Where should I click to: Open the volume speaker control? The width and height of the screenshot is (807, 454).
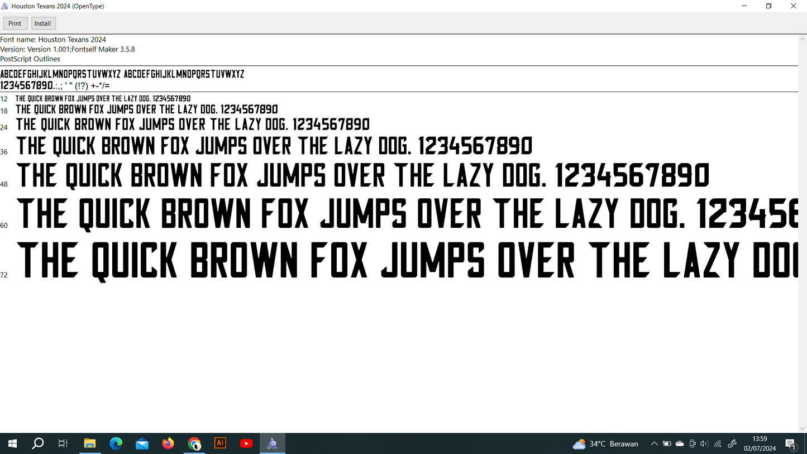tap(705, 444)
